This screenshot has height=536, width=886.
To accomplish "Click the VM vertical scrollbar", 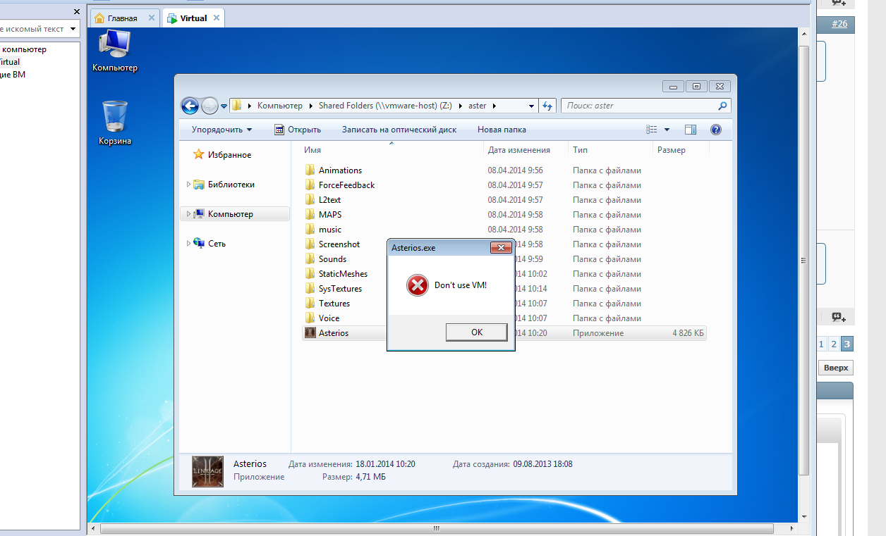I will click(x=803, y=261).
